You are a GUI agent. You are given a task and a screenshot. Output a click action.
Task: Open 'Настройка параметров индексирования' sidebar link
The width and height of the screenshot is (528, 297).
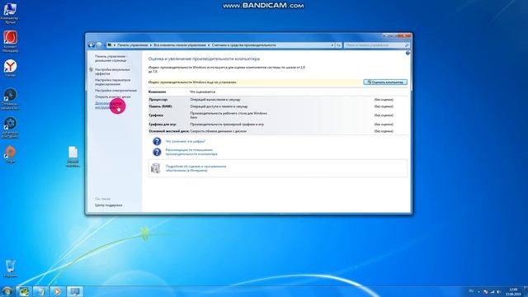coord(112,82)
